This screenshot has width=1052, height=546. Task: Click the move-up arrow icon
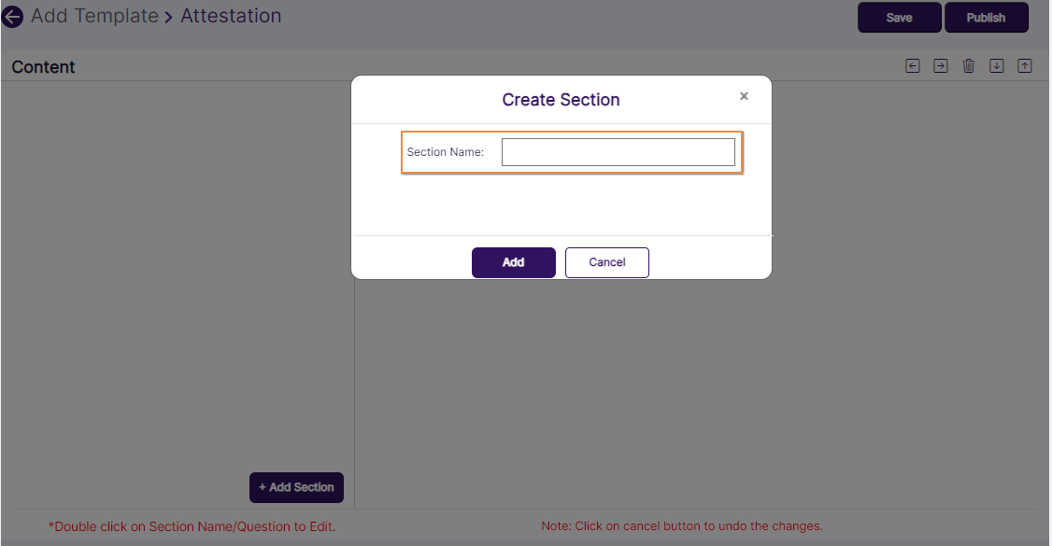pyautogui.click(x=1025, y=65)
